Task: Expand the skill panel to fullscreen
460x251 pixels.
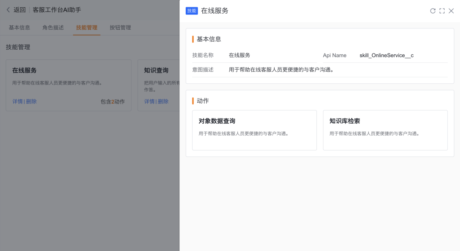Action: pyautogui.click(x=442, y=11)
